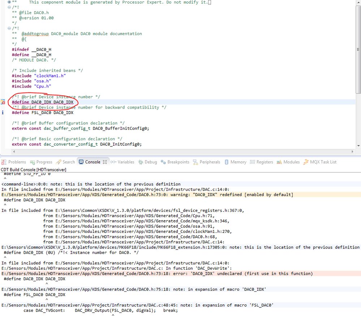The image size is (361, 316).
Task: Close the Console view with its X icon
Action: [105, 162]
